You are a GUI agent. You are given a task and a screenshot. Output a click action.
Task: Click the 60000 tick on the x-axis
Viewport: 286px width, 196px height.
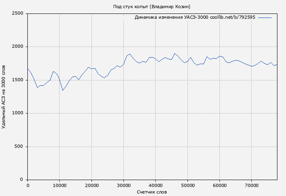(x=220, y=185)
